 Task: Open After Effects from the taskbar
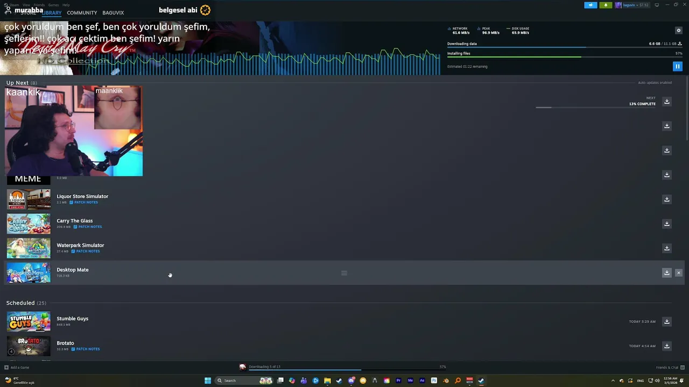pos(422,381)
